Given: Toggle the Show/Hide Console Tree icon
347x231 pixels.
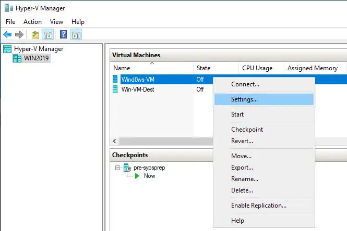Looking at the screenshot, I should [x=48, y=35].
